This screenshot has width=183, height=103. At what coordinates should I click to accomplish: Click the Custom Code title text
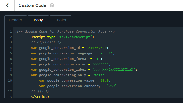tap(32, 5)
